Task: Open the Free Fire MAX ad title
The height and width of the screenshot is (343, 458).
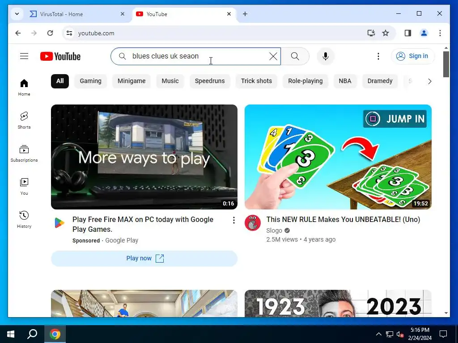Action: pyautogui.click(x=143, y=224)
